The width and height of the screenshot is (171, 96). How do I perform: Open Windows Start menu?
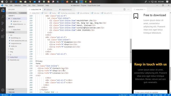coord(2,2)
